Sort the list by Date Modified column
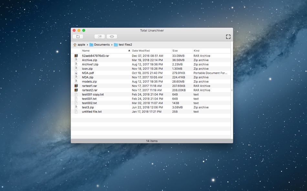The height and width of the screenshot is (191, 307). pos(141,51)
